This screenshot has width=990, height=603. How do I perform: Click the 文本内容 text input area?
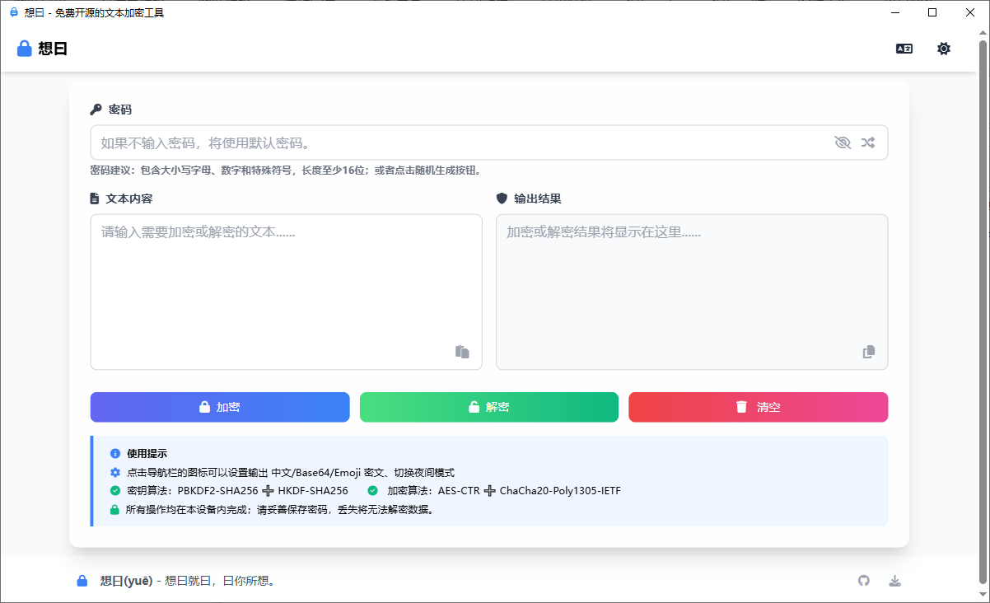286,280
